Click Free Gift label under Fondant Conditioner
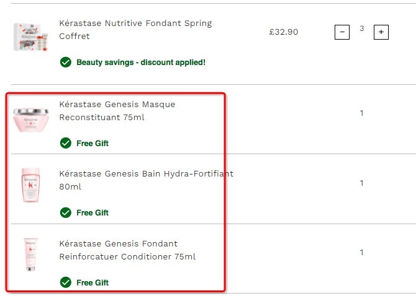Image resolution: width=416 pixels, height=296 pixels. [93, 282]
